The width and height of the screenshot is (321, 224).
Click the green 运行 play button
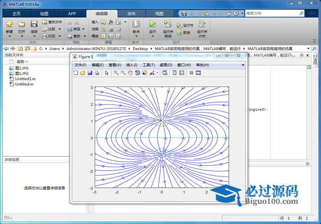click(152, 24)
